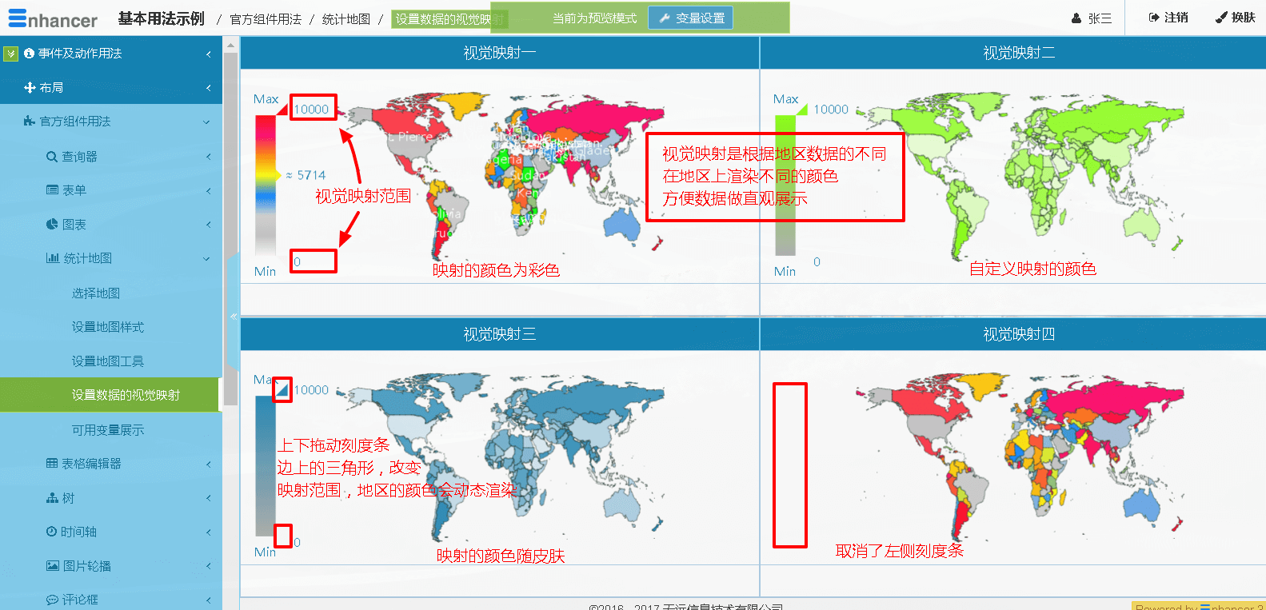Click the 注销 logout link
Screen dimensions: 1266x610
1168,18
